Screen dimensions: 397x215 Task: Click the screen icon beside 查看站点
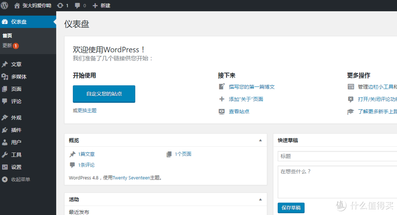(222, 112)
